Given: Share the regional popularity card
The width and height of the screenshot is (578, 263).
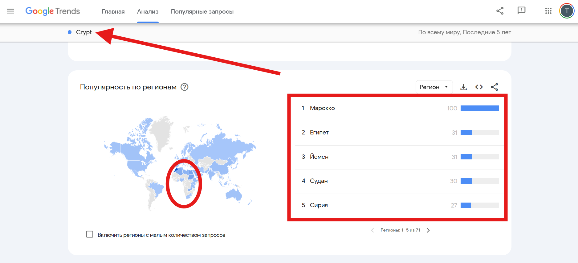Looking at the screenshot, I should click(x=494, y=87).
